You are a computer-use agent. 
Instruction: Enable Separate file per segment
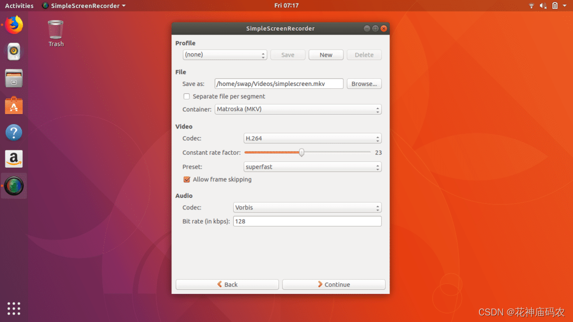pyautogui.click(x=187, y=96)
